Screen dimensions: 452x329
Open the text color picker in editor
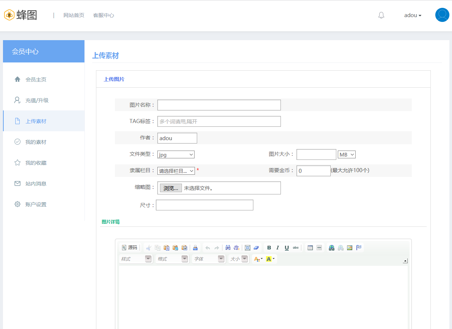tap(258, 259)
